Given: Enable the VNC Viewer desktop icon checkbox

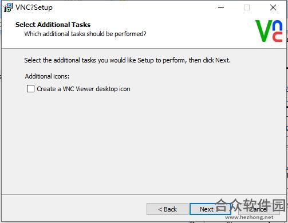Looking at the screenshot, I should 30,89.
